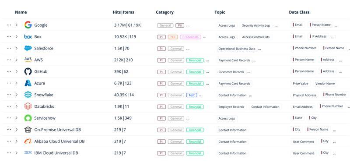This screenshot has width=350, height=163.
Task: Click the Test tag in Snowflake row
Action: click(x=192, y=95)
